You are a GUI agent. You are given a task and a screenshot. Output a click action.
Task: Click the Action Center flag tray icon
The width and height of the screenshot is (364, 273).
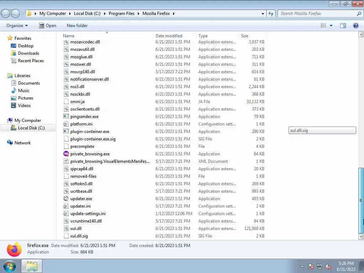point(311,266)
